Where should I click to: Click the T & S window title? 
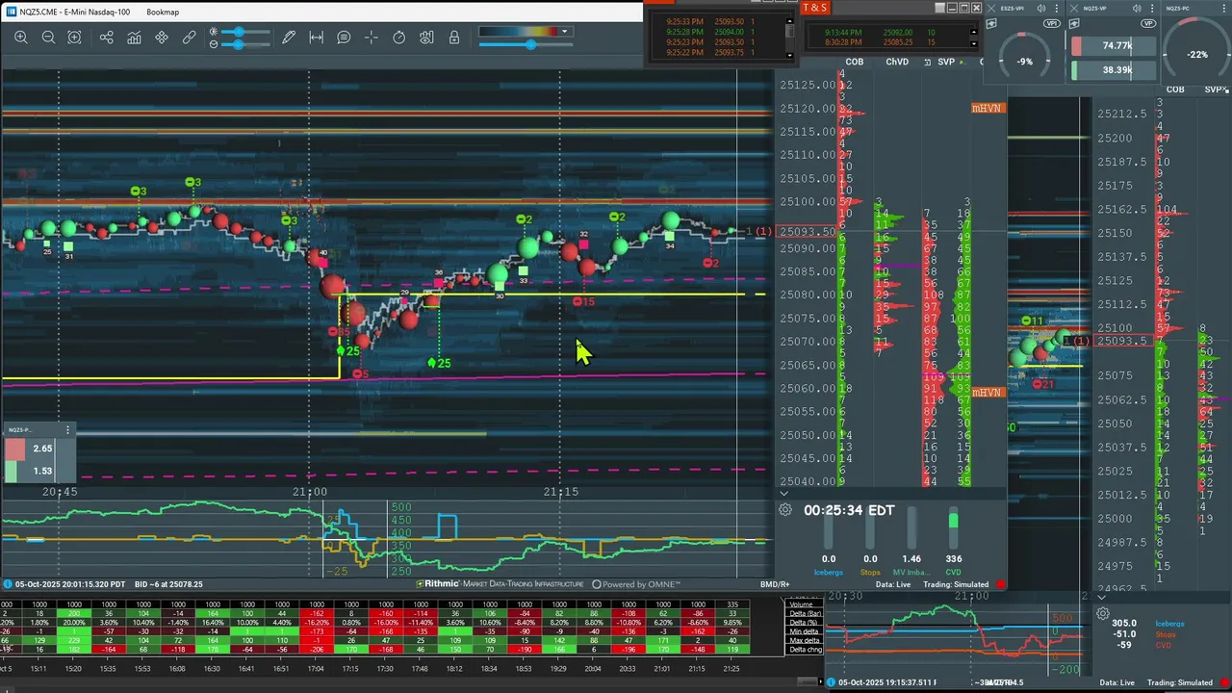click(814, 8)
